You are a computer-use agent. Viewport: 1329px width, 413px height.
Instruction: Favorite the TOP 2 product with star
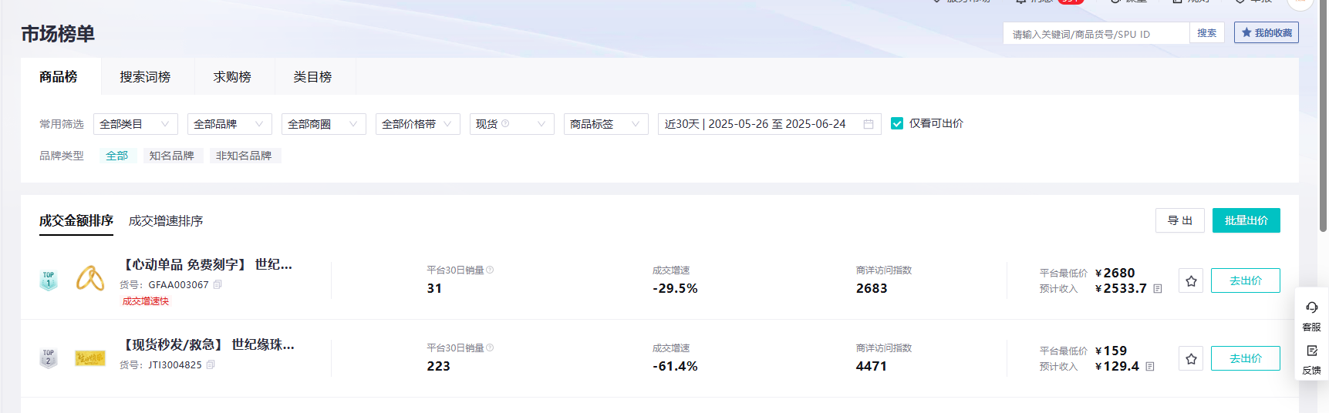point(1191,359)
